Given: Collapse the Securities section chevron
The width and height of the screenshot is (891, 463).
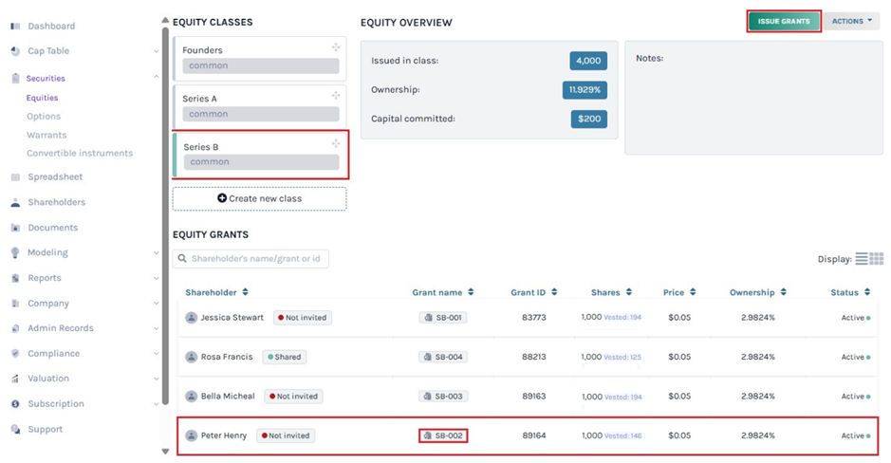Looking at the screenshot, I should pos(157,78).
